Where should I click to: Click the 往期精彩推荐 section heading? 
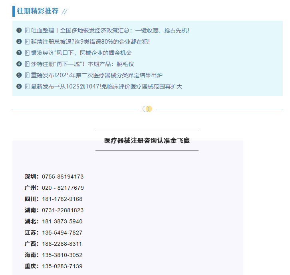(x=38, y=11)
